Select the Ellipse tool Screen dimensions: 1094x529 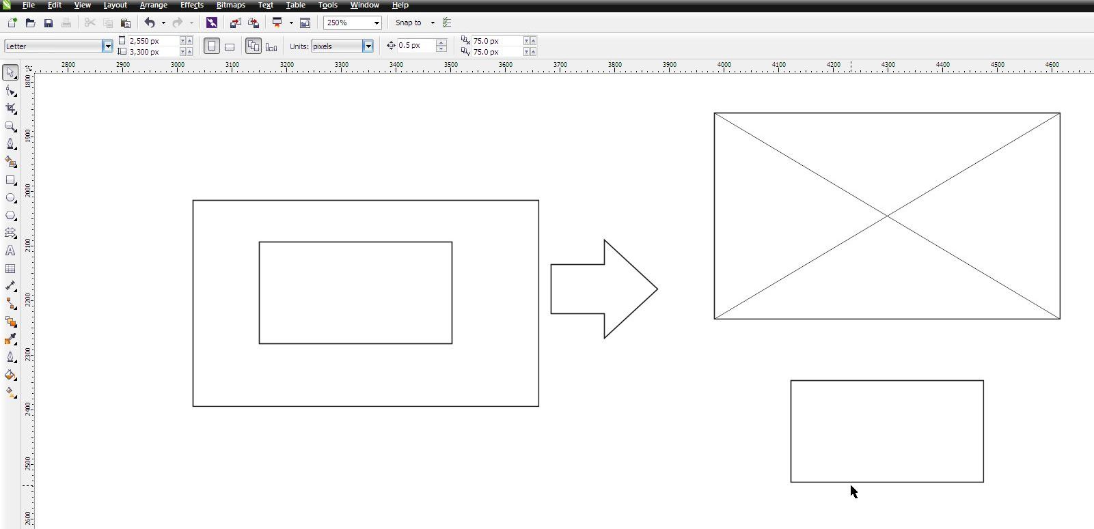point(10,197)
